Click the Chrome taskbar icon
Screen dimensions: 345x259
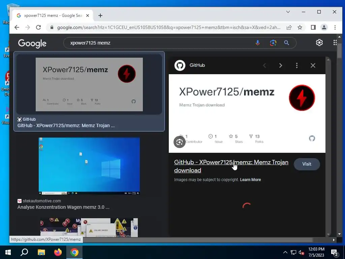[74, 252]
